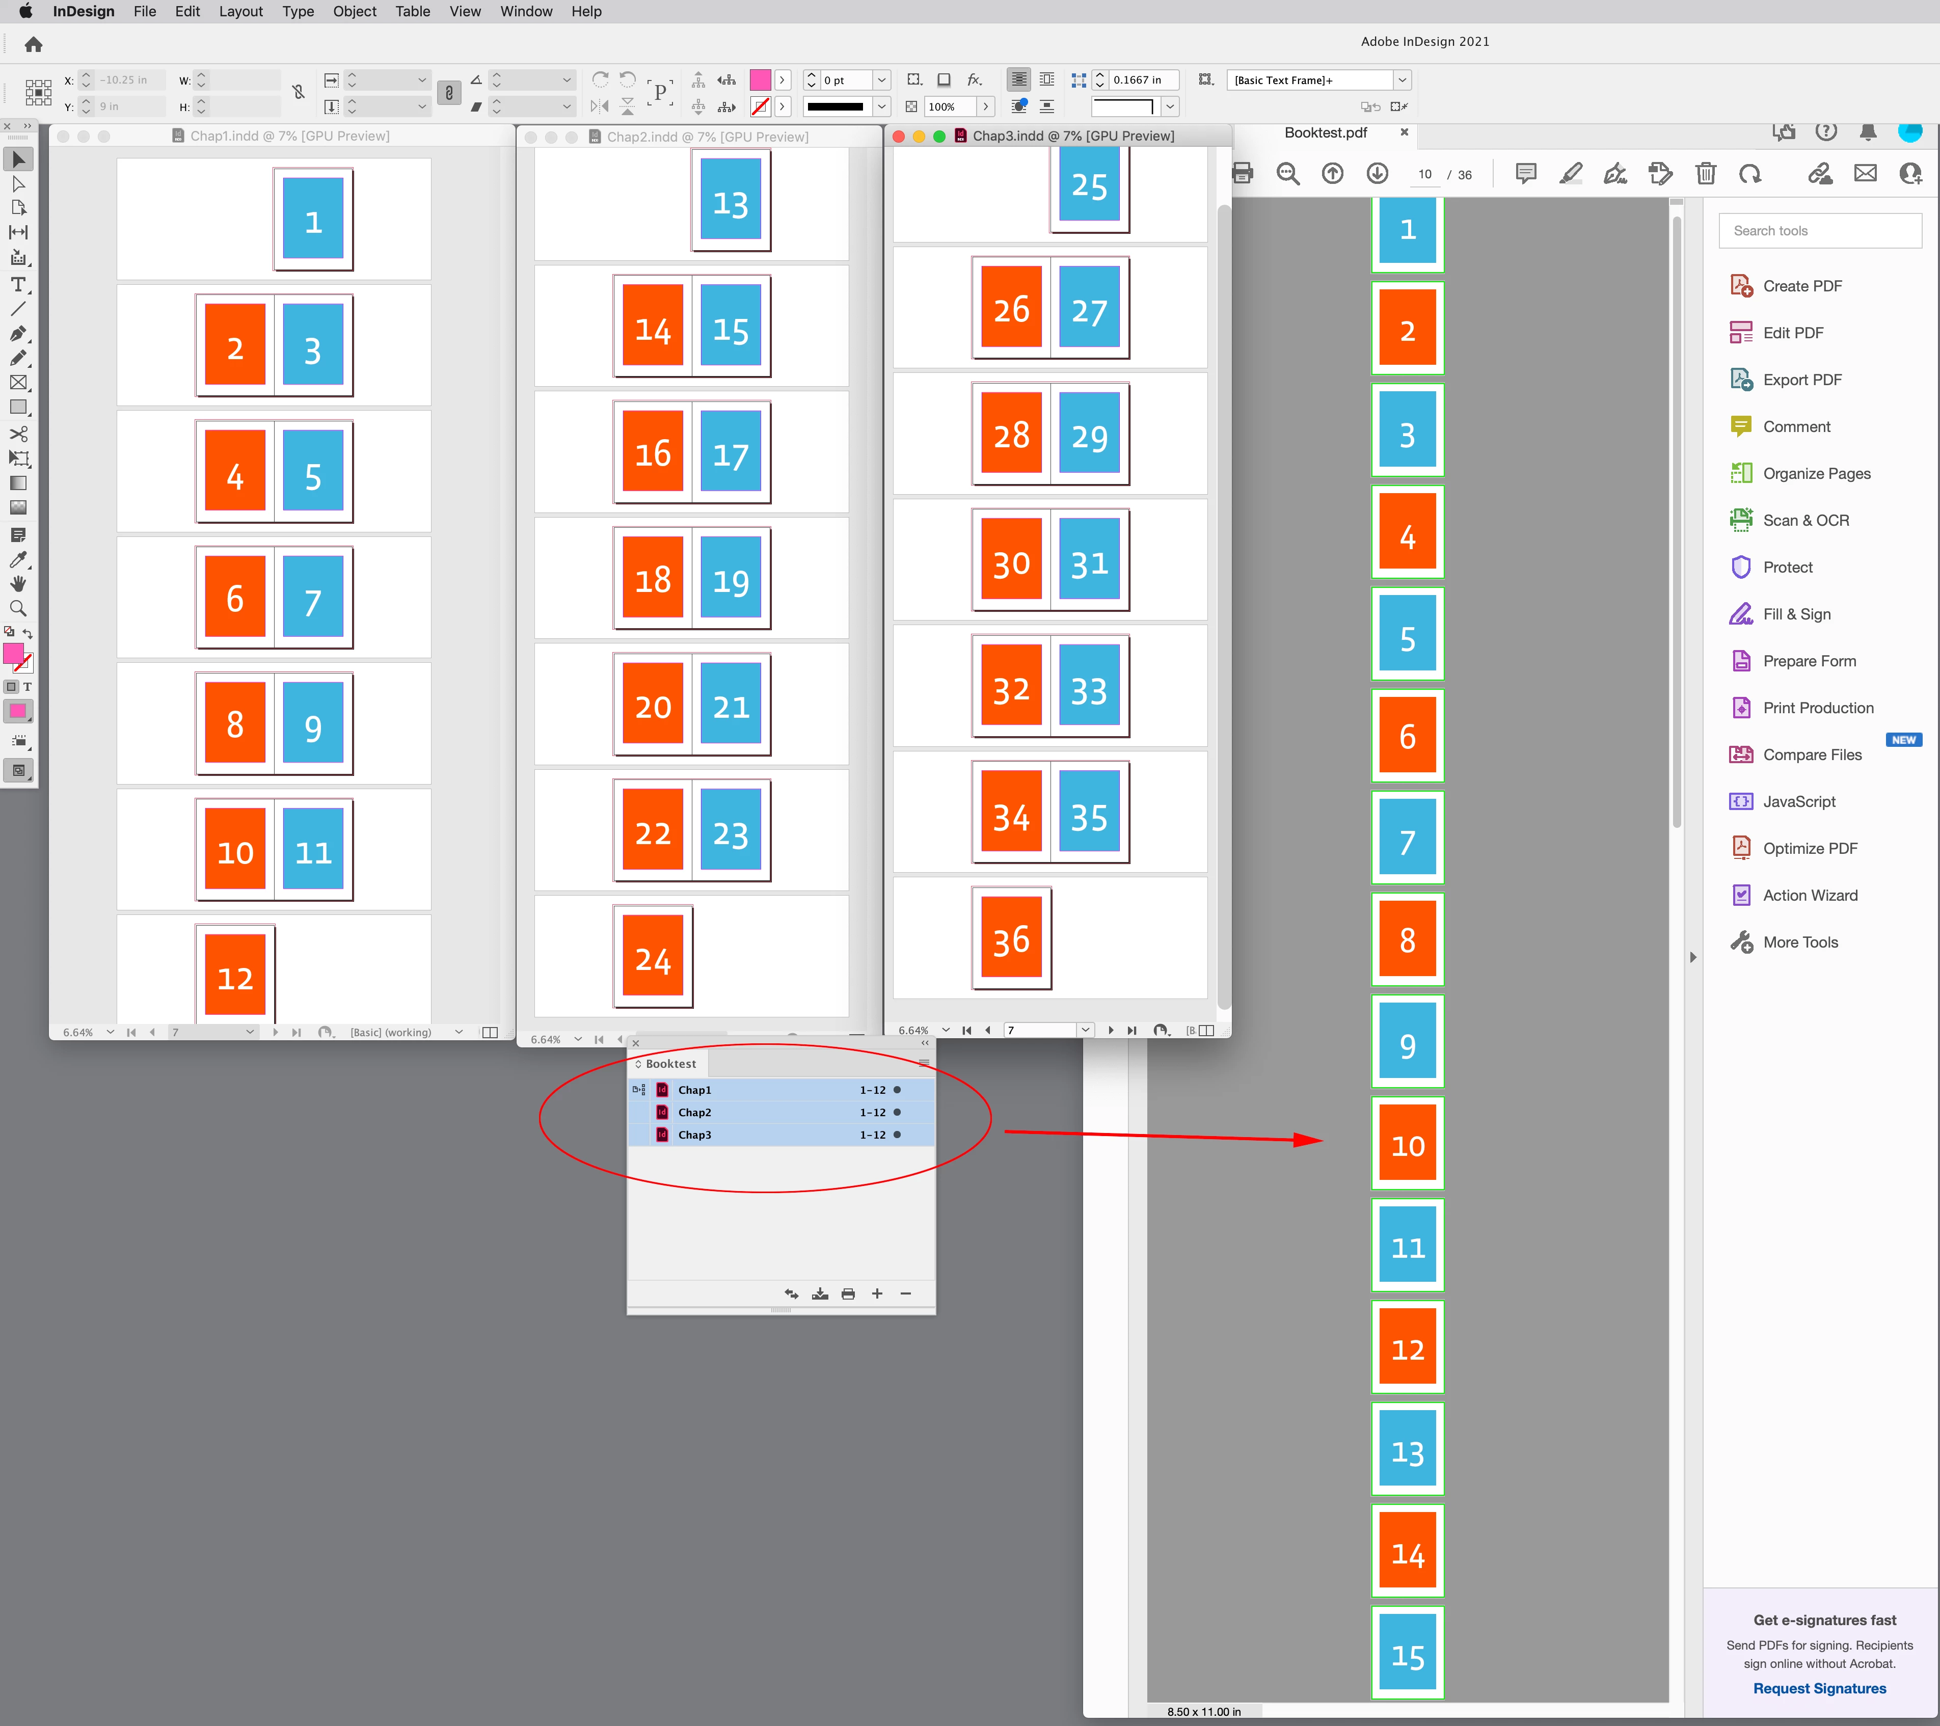
Task: Toggle the Preview screen mode at the toolbox bottom
Action: [x=18, y=770]
